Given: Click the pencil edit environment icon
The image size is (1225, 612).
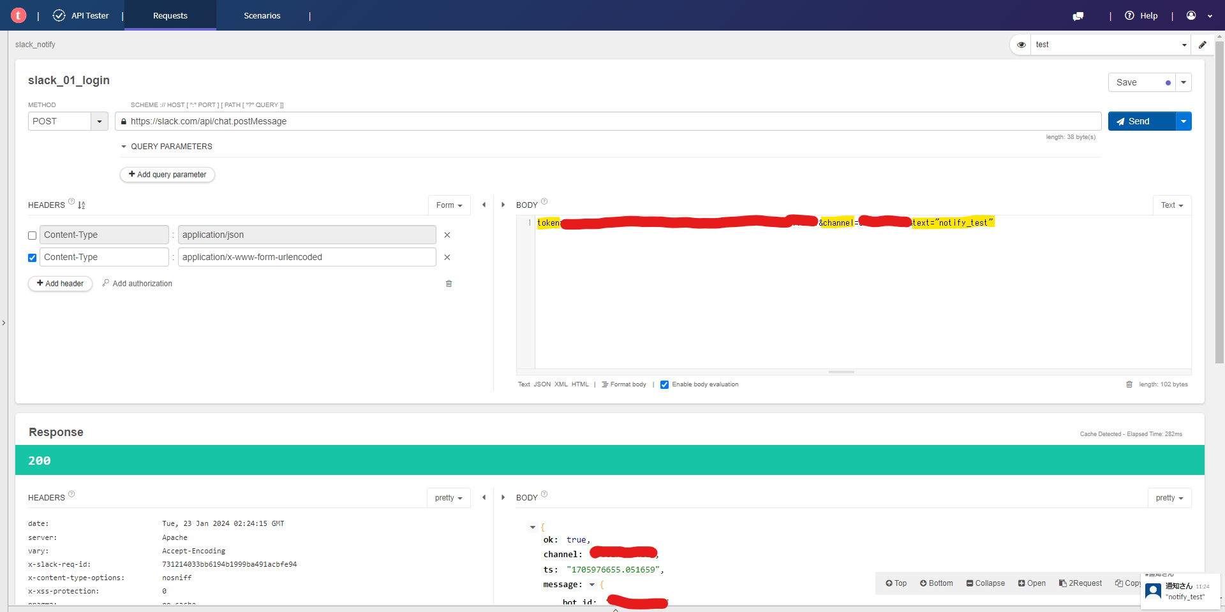Looking at the screenshot, I should [x=1202, y=45].
